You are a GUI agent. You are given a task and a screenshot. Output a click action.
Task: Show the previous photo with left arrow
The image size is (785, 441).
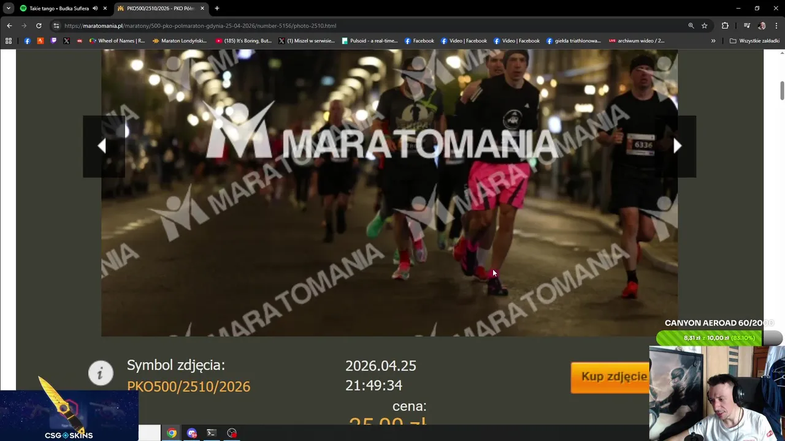104,146
